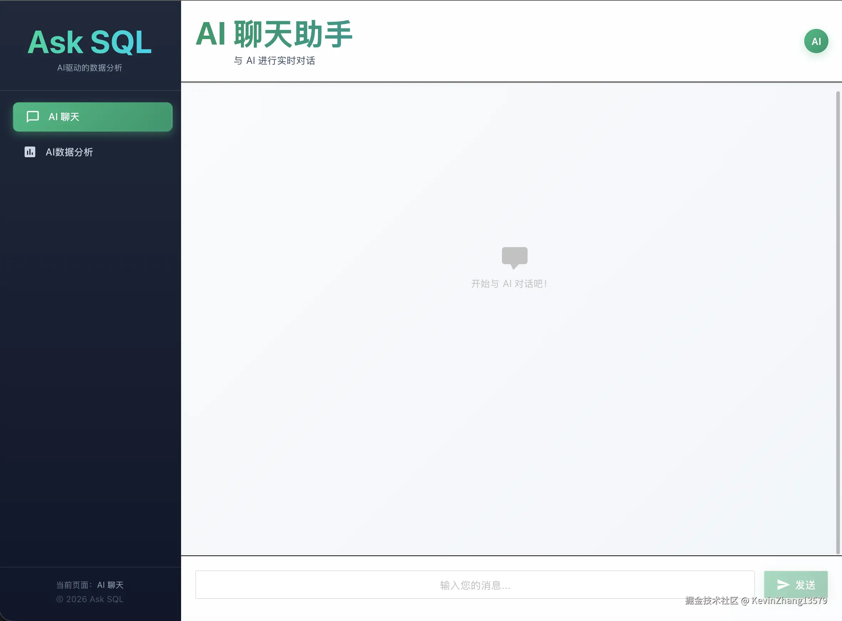Open the AI avatar in the top right corner
Viewport: 842px width, 621px height.
(816, 41)
